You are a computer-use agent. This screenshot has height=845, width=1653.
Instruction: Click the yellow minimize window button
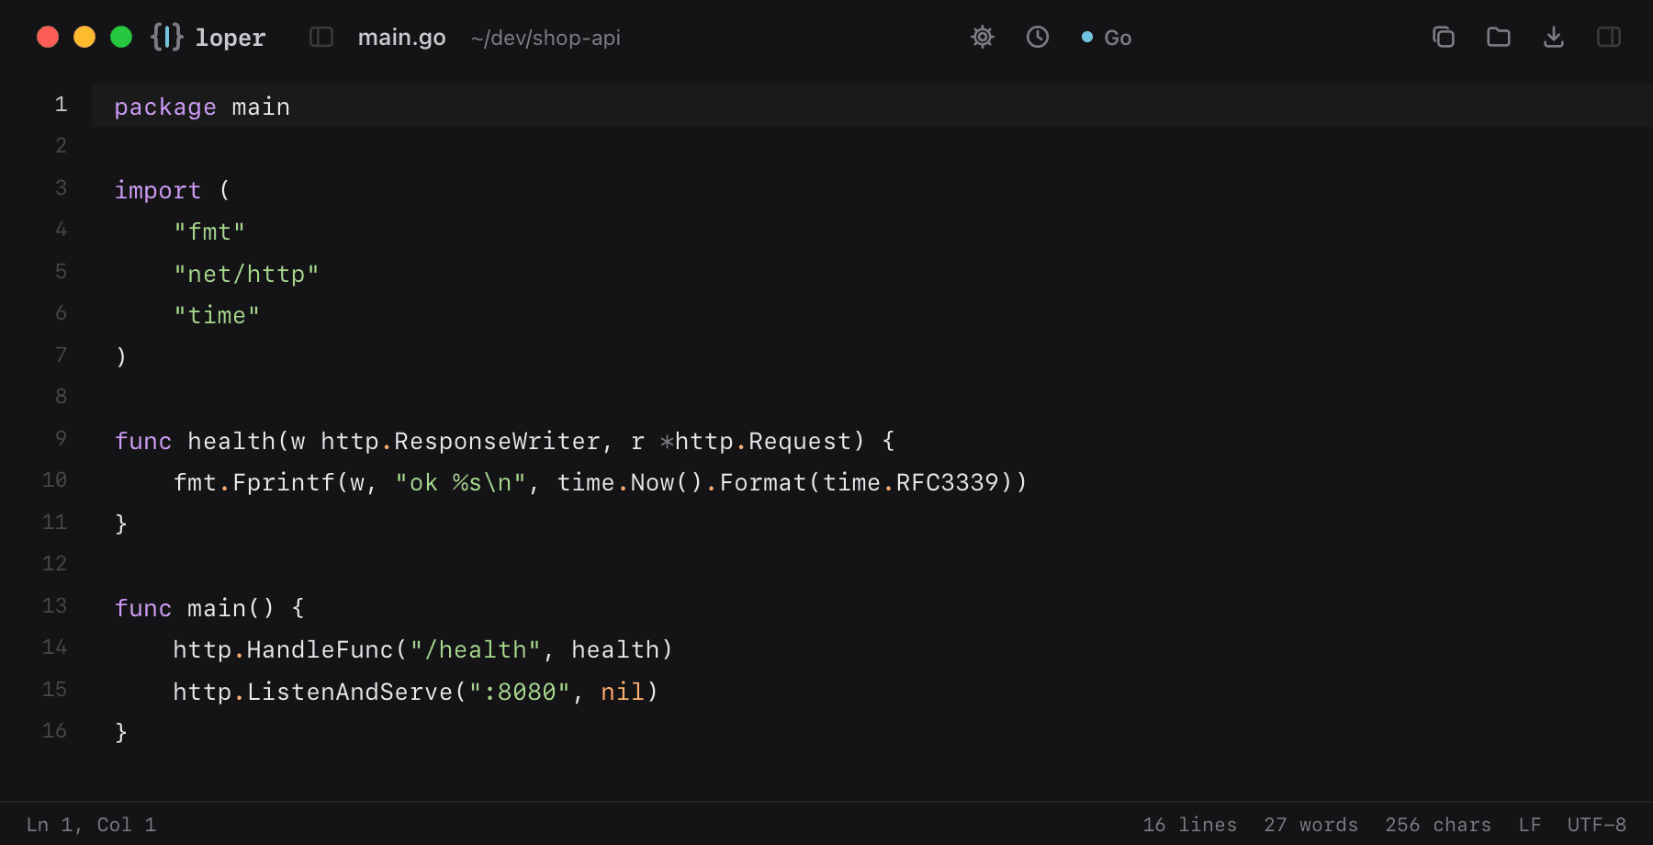tap(84, 37)
